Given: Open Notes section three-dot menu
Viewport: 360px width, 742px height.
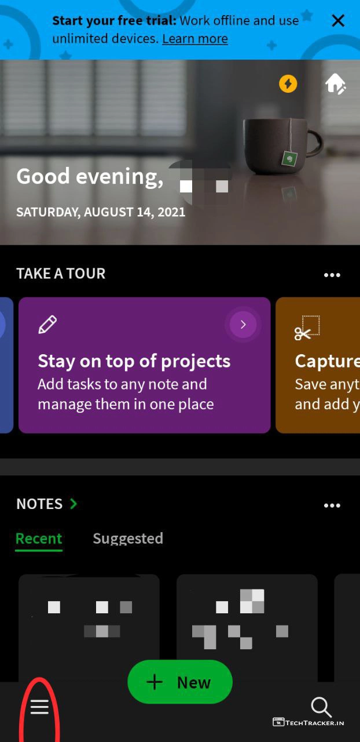Looking at the screenshot, I should [x=332, y=505].
